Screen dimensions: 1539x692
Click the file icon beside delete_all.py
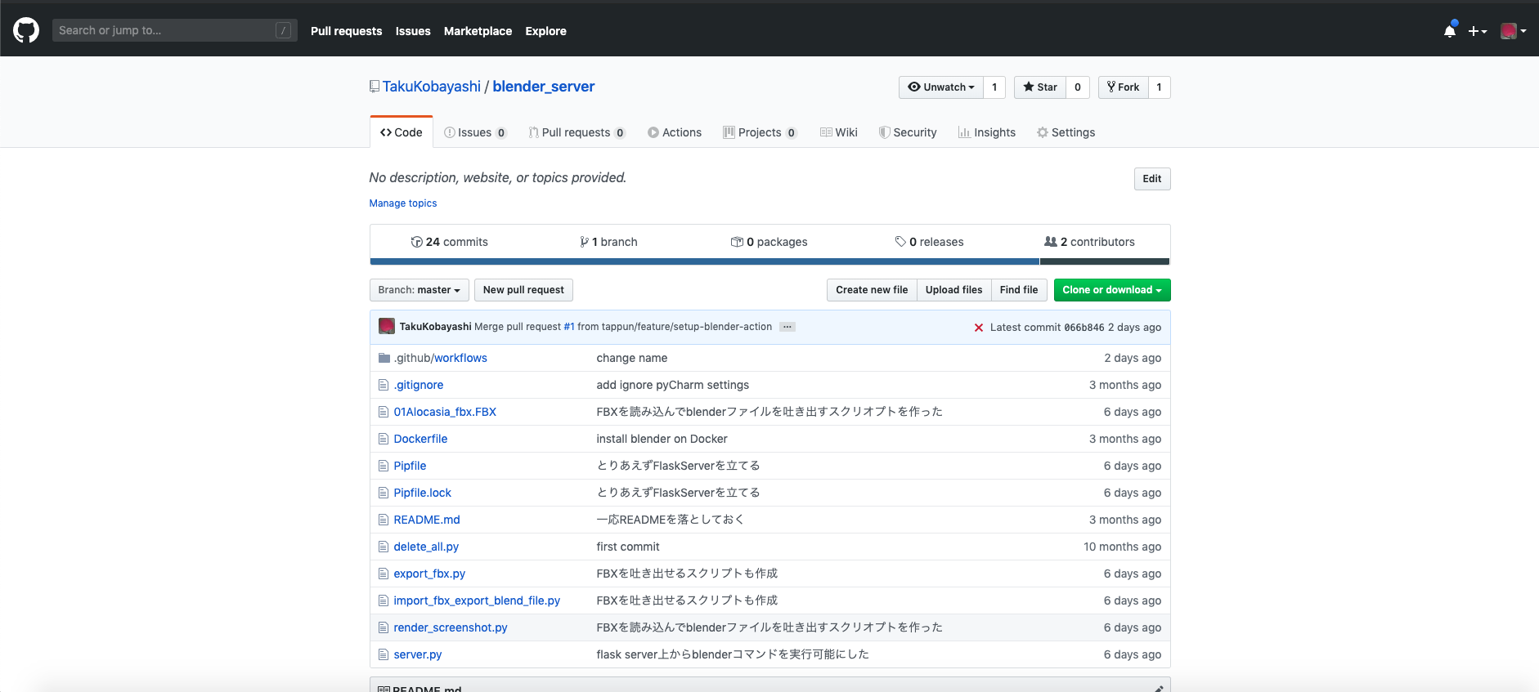(x=384, y=547)
